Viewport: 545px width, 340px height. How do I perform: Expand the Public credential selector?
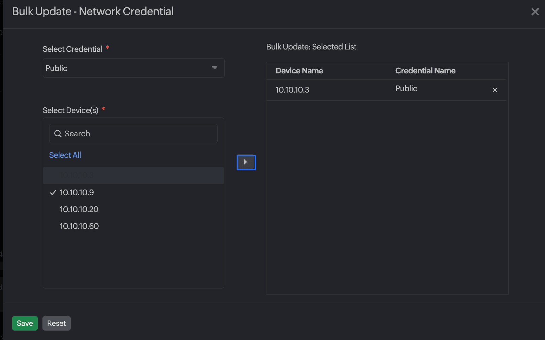coord(133,68)
